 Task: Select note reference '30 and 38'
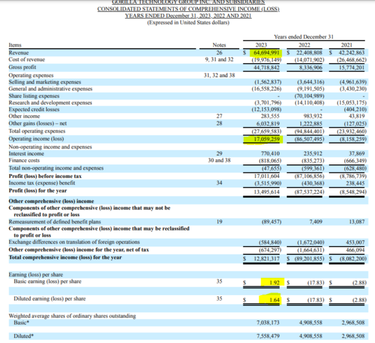[x=219, y=160]
